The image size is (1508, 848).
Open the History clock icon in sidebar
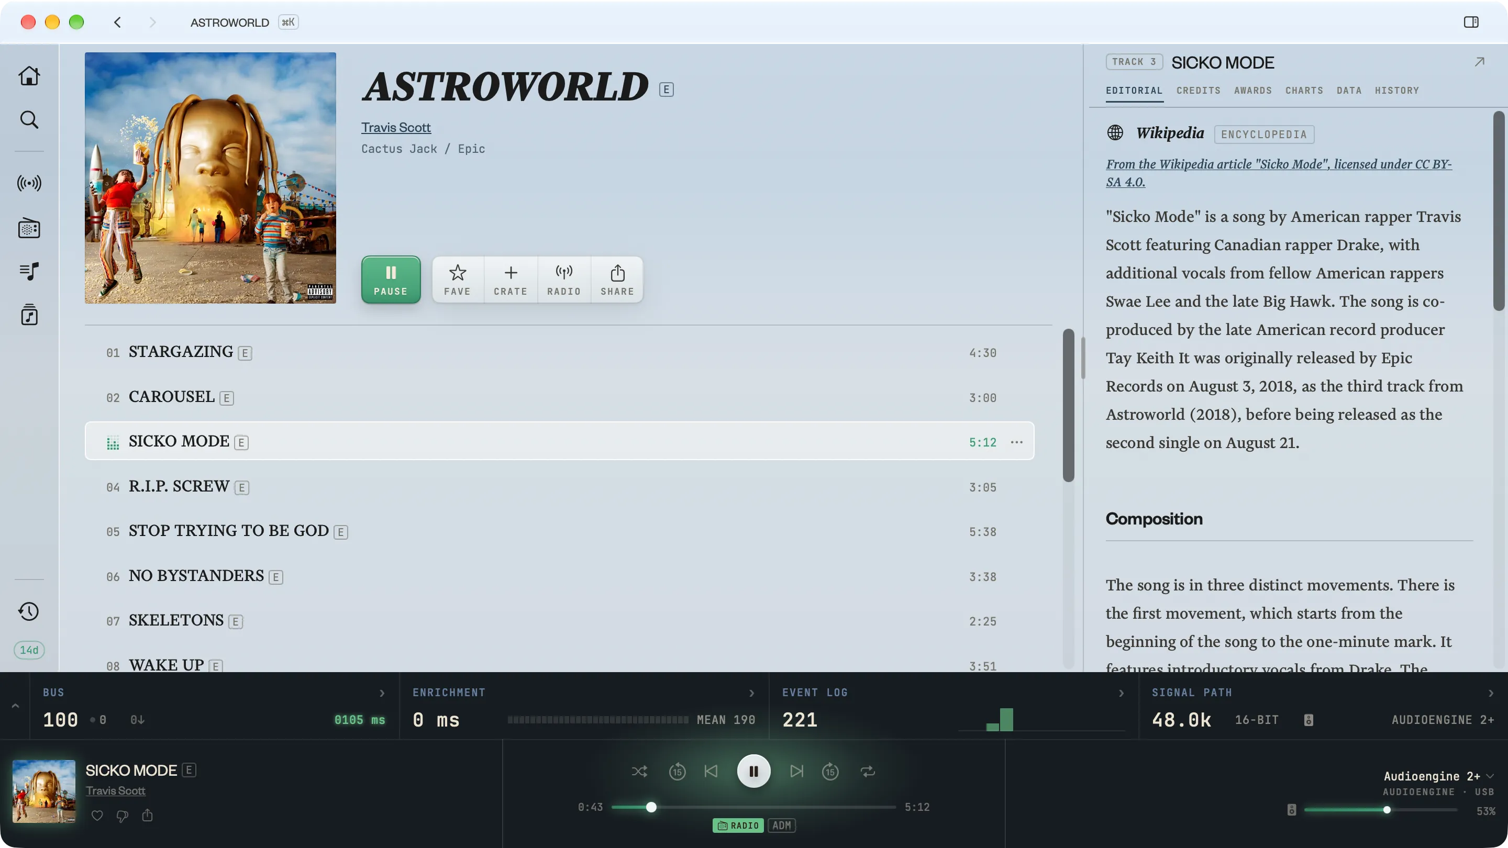point(29,611)
